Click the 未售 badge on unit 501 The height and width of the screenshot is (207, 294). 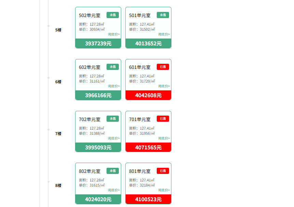coord(163,15)
